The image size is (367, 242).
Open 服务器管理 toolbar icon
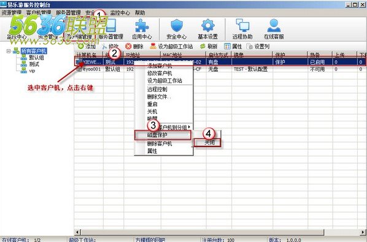pyautogui.click(x=110, y=26)
